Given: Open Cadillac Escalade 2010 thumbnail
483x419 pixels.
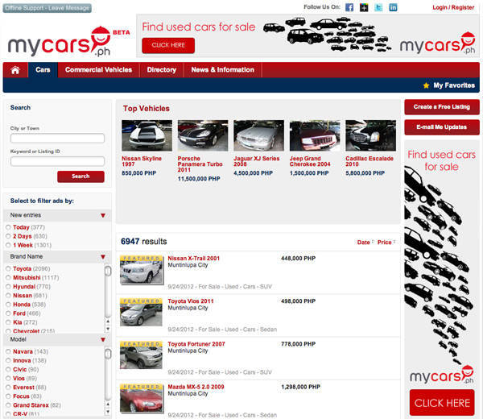Looking at the screenshot, I should tap(371, 135).
